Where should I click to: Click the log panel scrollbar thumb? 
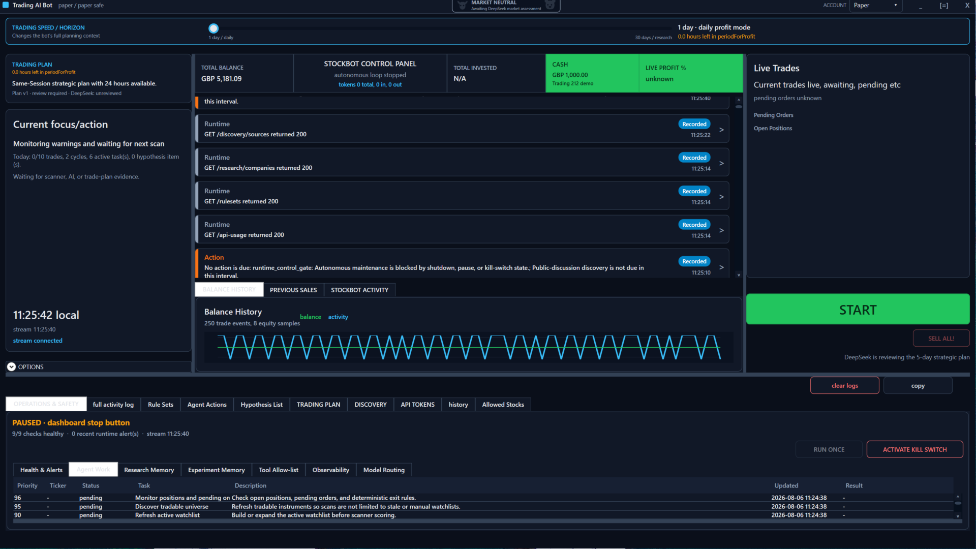[x=739, y=107]
